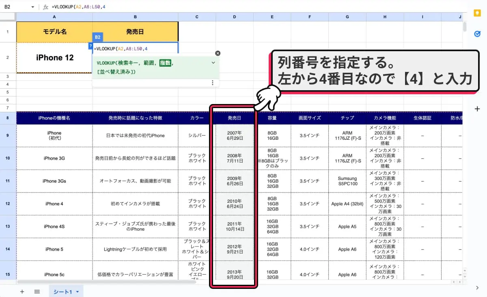Click into the formula bar with VLOOKUP formula

click(x=260, y=7)
